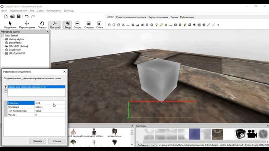Switch to the Сцены tab
The width and height of the screenshot is (269, 151).
click(x=174, y=17)
